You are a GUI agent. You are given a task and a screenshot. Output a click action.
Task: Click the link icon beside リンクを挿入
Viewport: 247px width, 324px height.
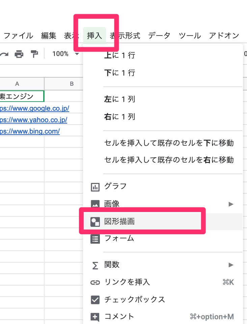(x=95, y=282)
